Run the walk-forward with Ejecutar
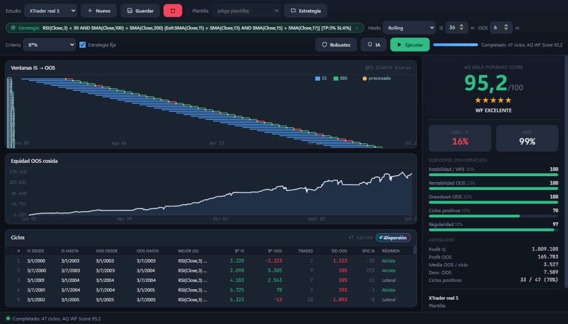The height and width of the screenshot is (324, 568). click(x=410, y=45)
